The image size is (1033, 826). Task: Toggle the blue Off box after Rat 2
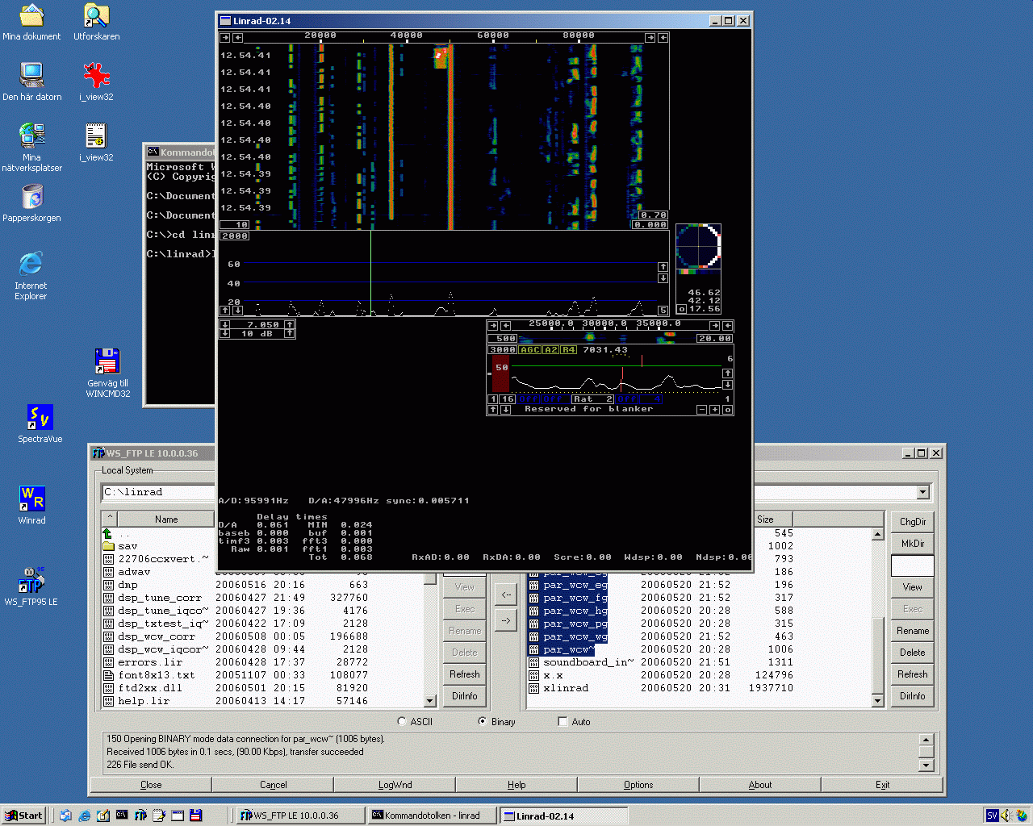pos(627,398)
